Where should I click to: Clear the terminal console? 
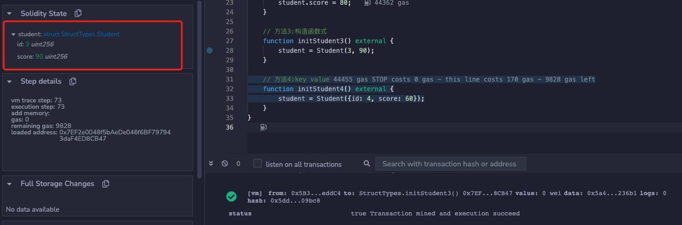[224, 164]
